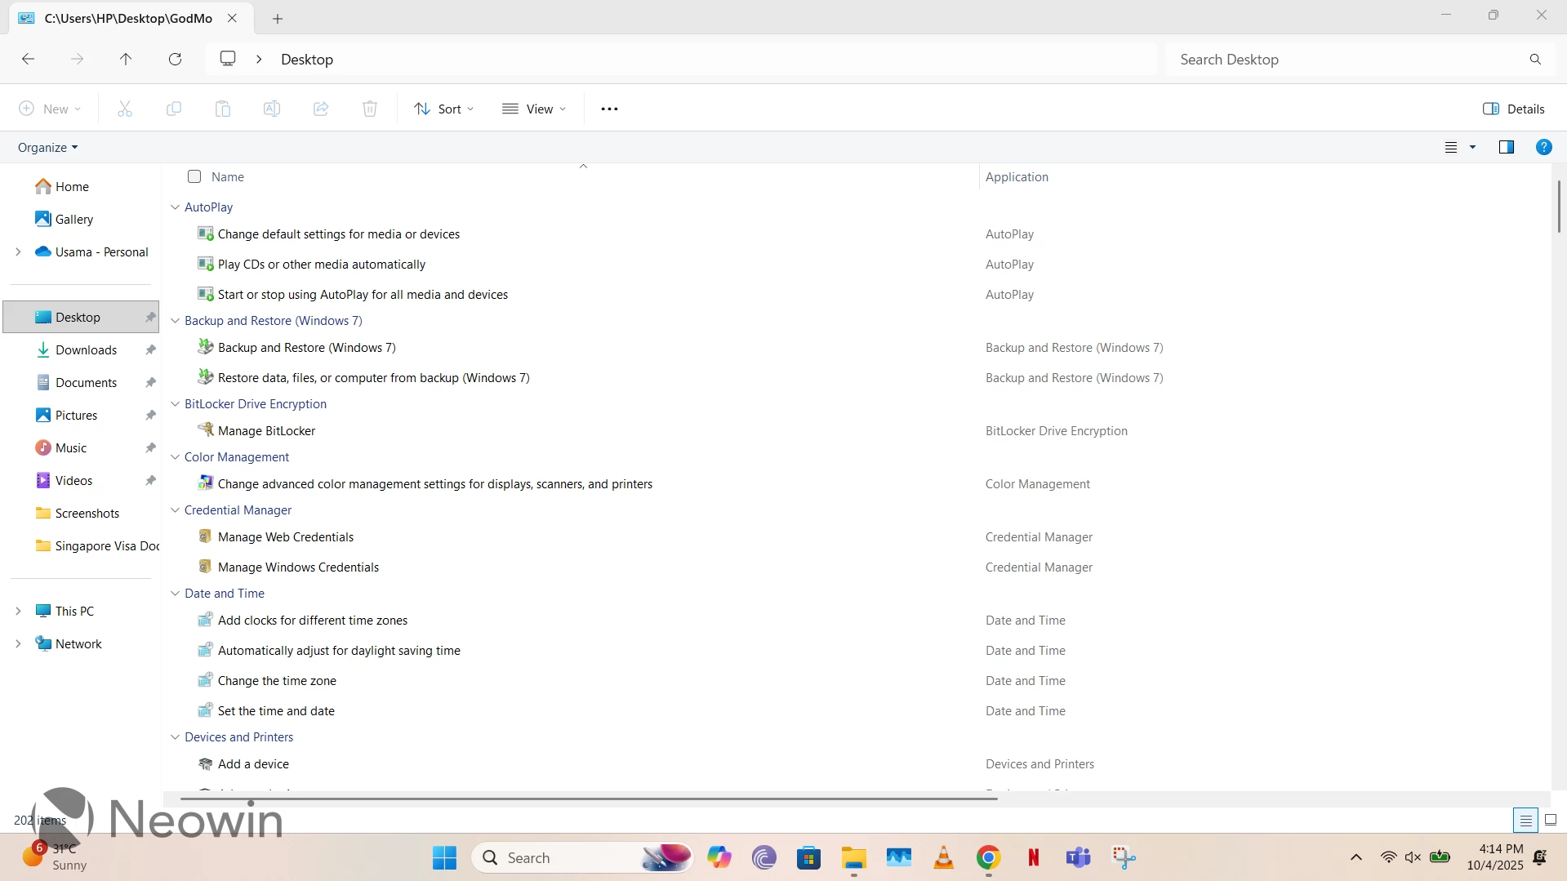
Task: Open the See more ellipsis menu
Action: 609,109
